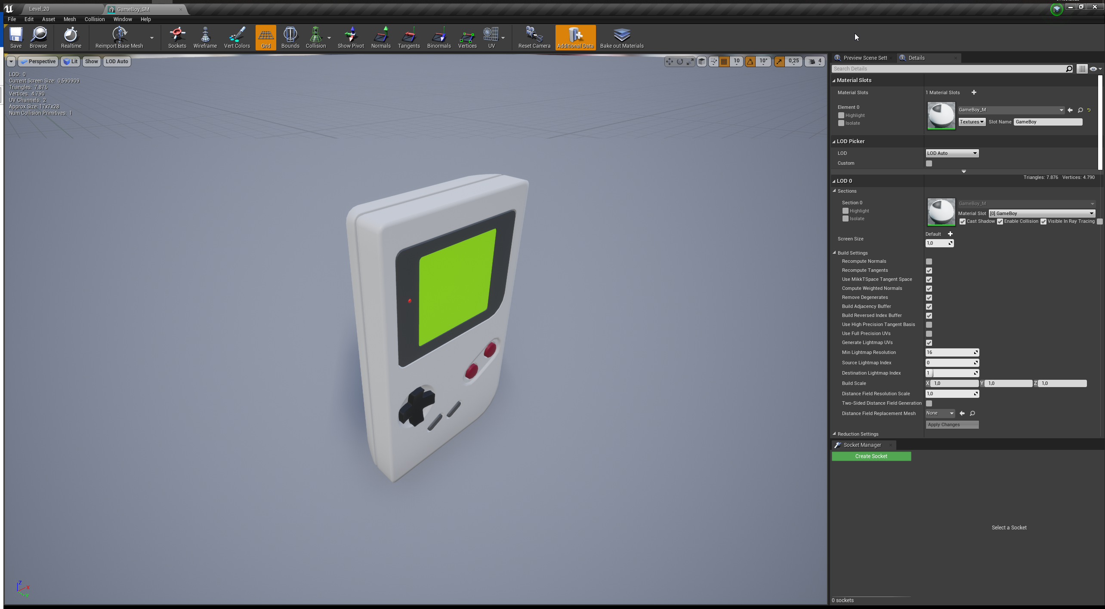Open Textures dropdown for Element 0
The width and height of the screenshot is (1105, 609).
click(x=972, y=122)
